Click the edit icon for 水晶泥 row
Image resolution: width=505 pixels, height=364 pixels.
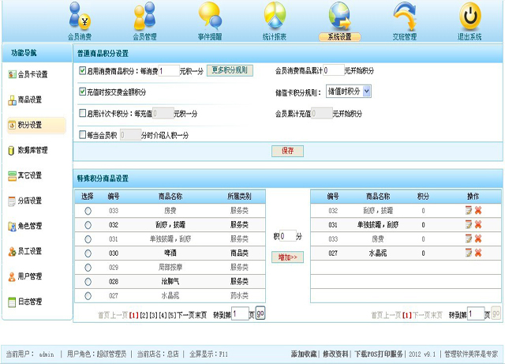tap(468, 253)
